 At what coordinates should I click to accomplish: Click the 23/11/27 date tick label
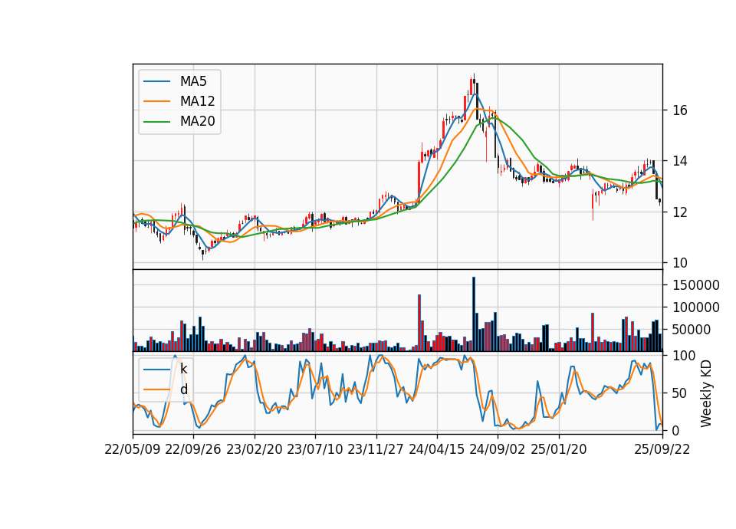376,449
